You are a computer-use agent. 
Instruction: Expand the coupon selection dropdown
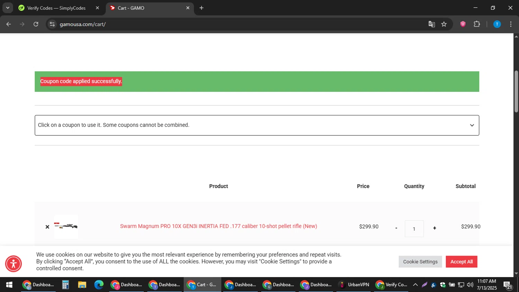(257, 125)
